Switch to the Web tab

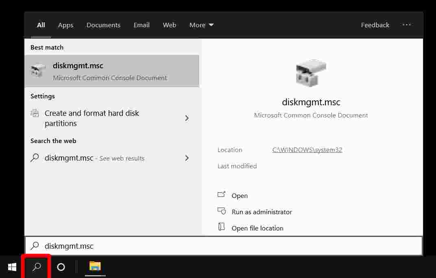tap(169, 25)
